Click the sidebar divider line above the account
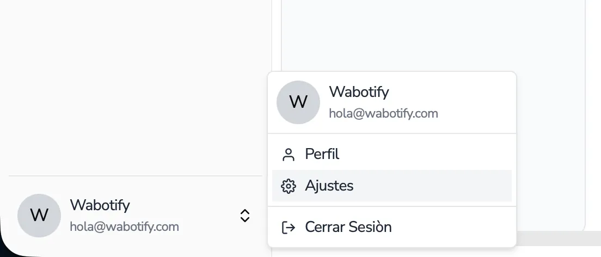The image size is (601, 257). pos(135,176)
